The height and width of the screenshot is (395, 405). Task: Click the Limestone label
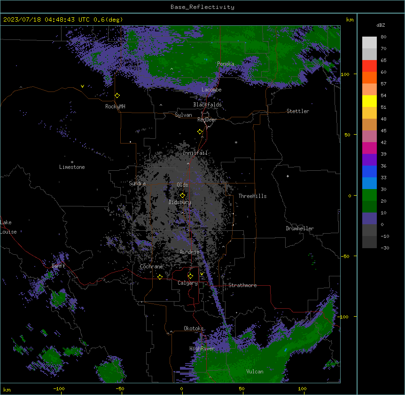[72, 167]
